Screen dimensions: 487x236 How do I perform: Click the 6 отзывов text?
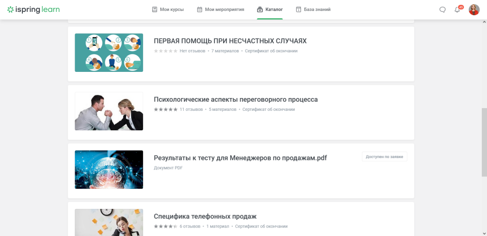coord(190,226)
